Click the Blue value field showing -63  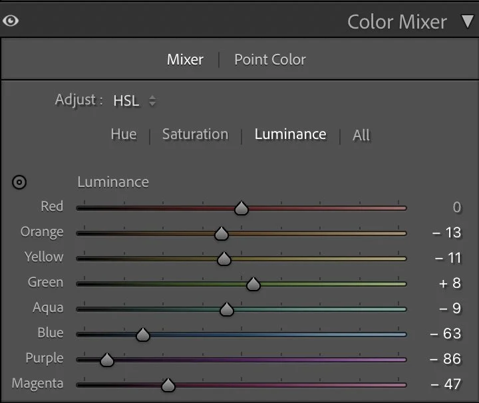pyautogui.click(x=445, y=334)
